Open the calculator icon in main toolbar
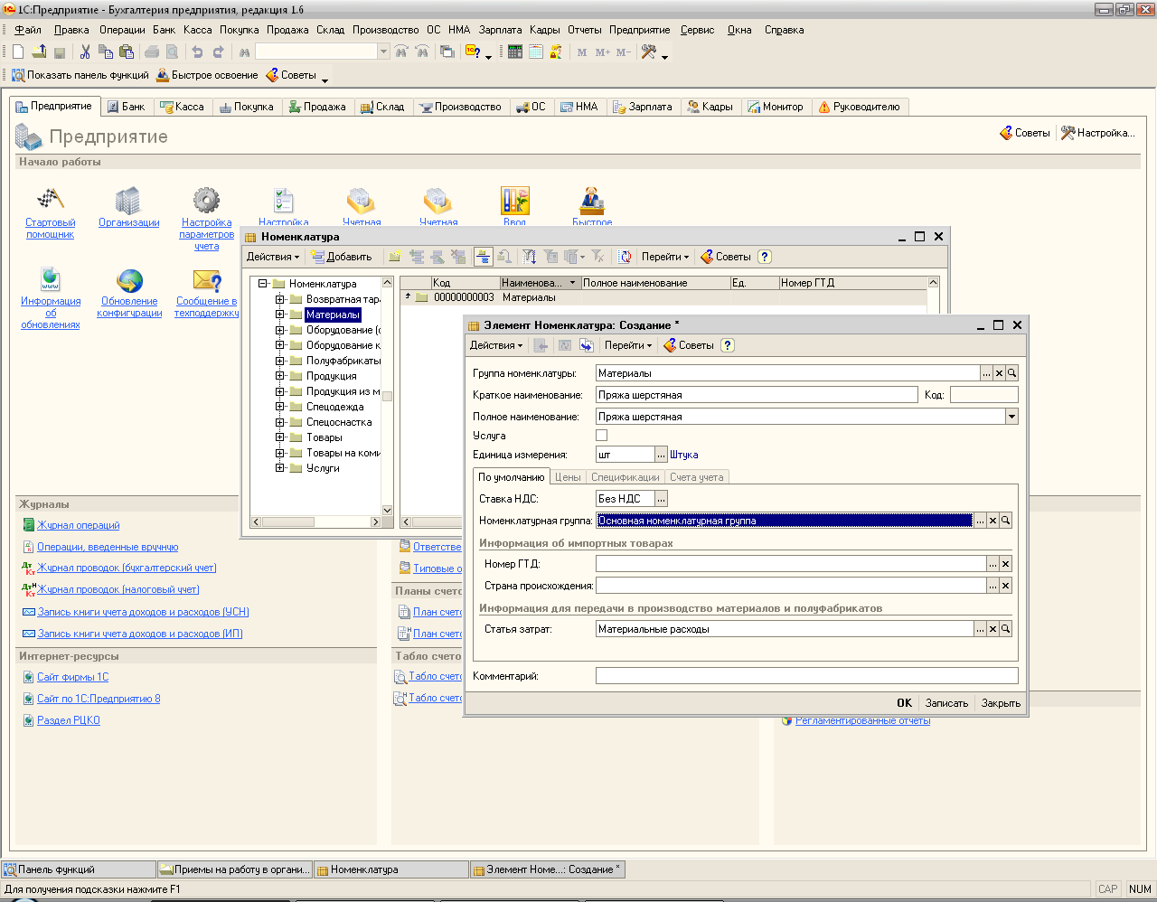The width and height of the screenshot is (1157, 902). 515,52
